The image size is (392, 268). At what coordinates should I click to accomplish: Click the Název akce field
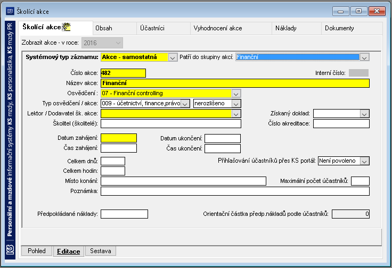(x=235, y=83)
